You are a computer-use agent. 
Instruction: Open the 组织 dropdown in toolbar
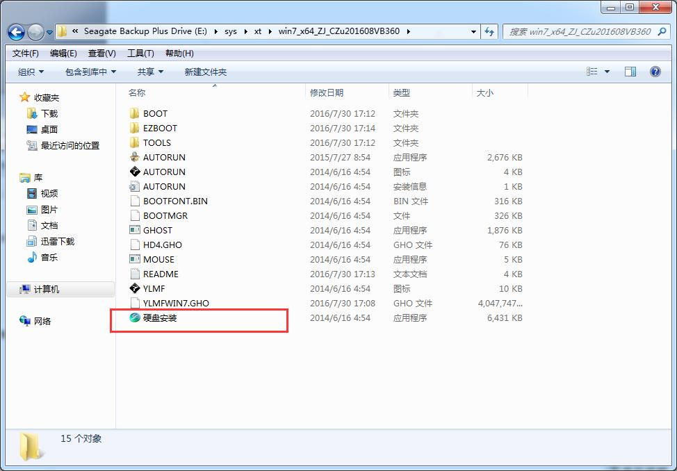point(31,72)
